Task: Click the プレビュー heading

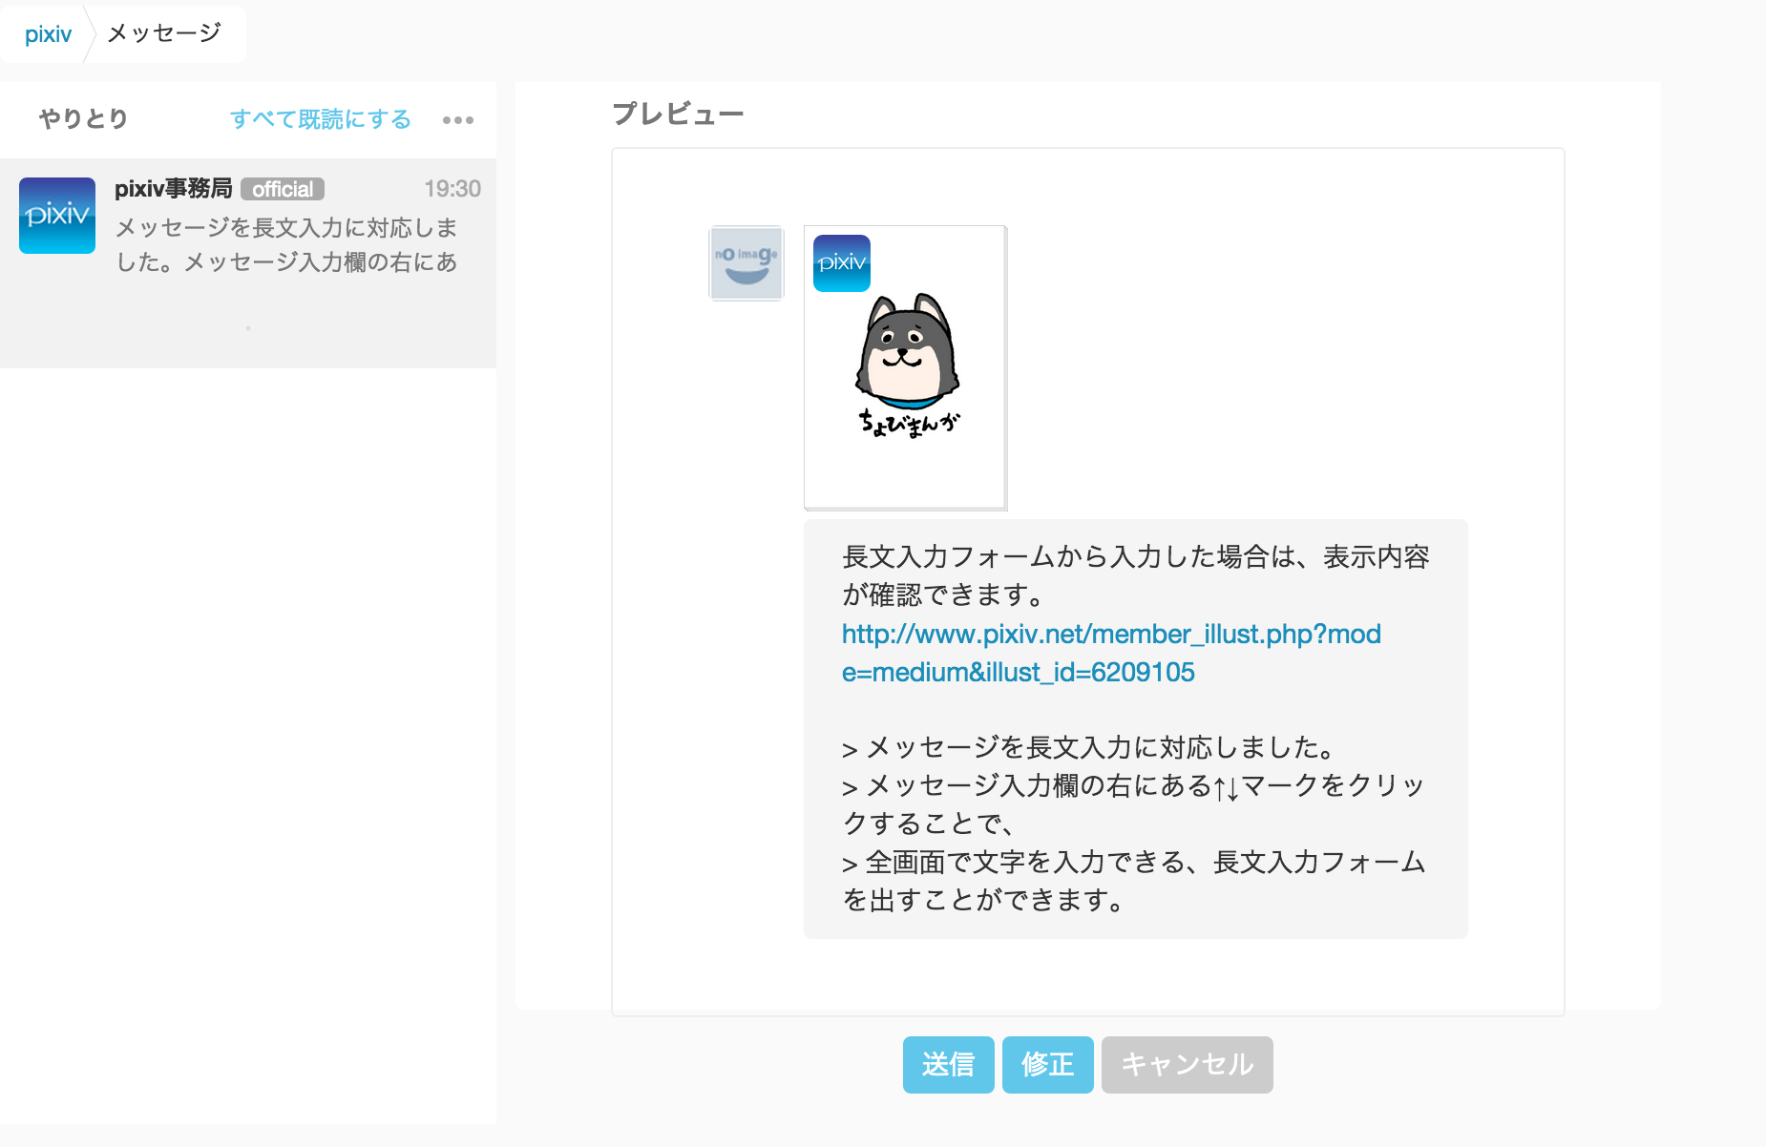Action: (678, 115)
